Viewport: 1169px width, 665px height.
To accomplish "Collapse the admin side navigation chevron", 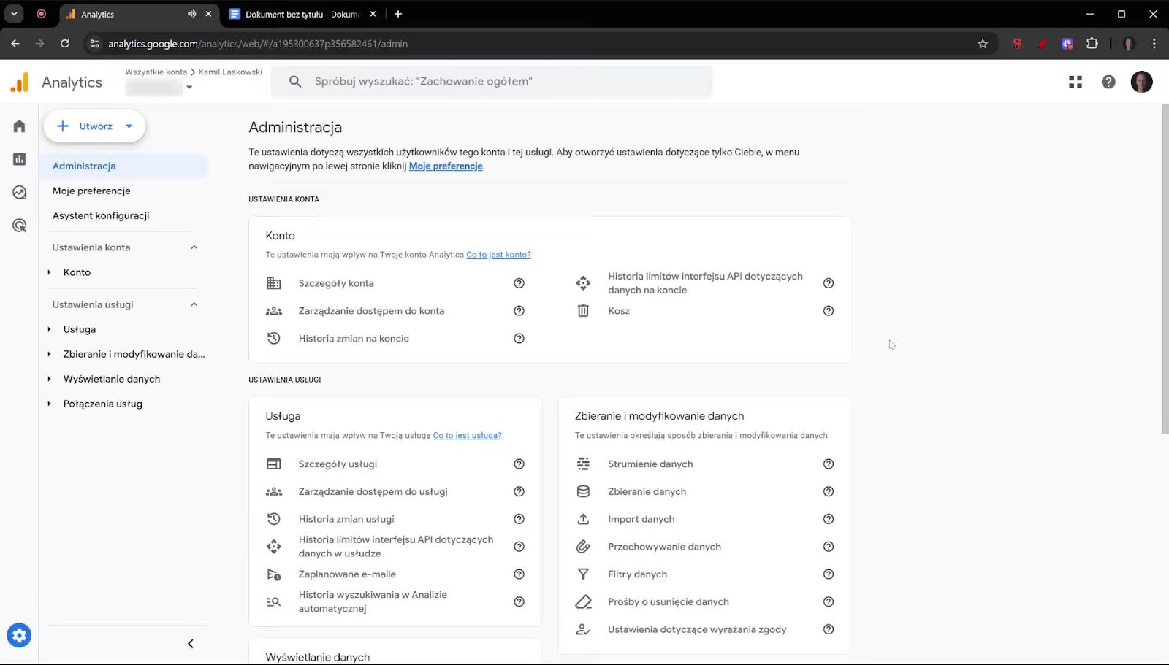I will [191, 644].
